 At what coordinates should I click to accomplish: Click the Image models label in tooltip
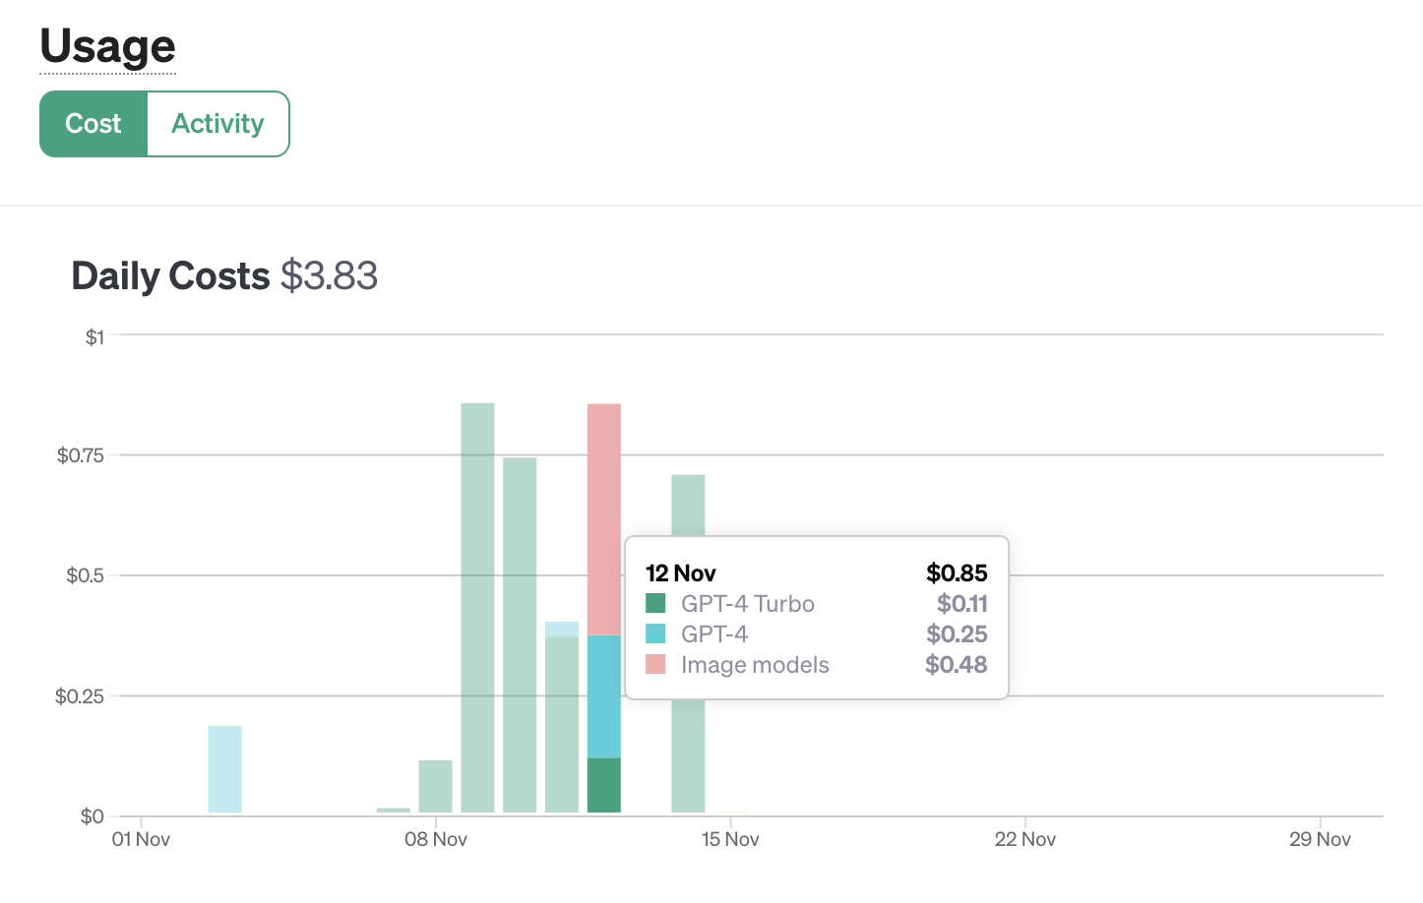point(755,665)
